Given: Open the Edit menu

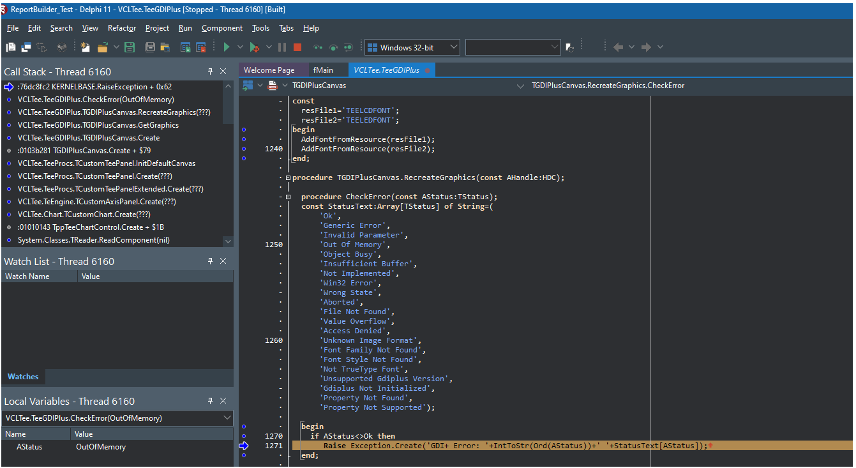Looking at the screenshot, I should pos(34,28).
